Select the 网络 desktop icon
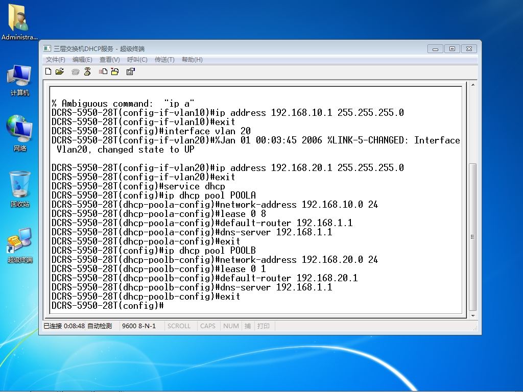 (x=20, y=133)
